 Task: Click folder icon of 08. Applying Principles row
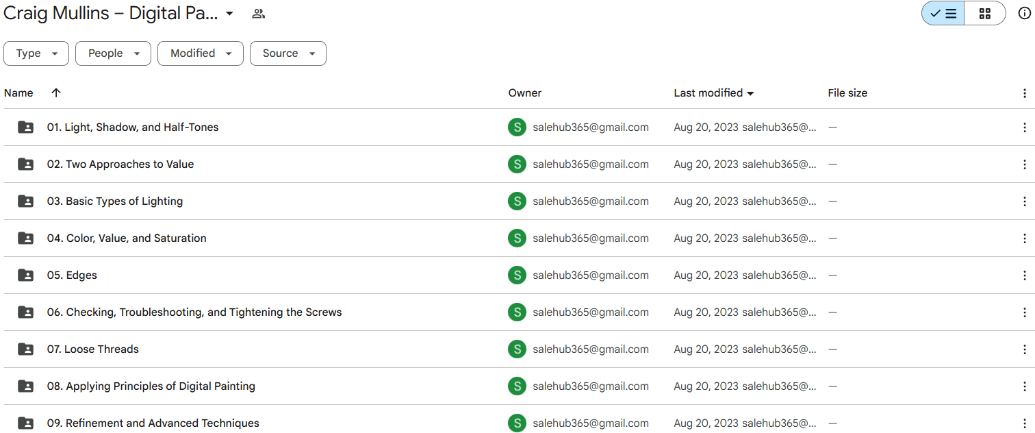point(25,386)
